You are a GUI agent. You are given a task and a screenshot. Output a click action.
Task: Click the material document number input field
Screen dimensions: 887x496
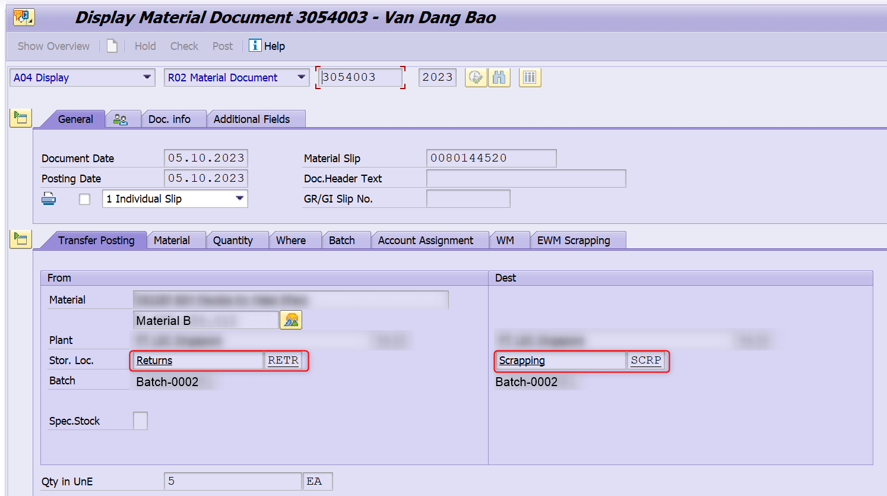[359, 77]
